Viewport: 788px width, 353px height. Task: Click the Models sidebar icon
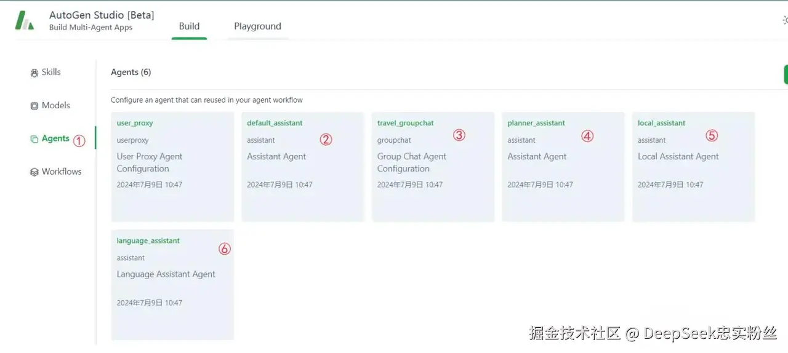(34, 106)
